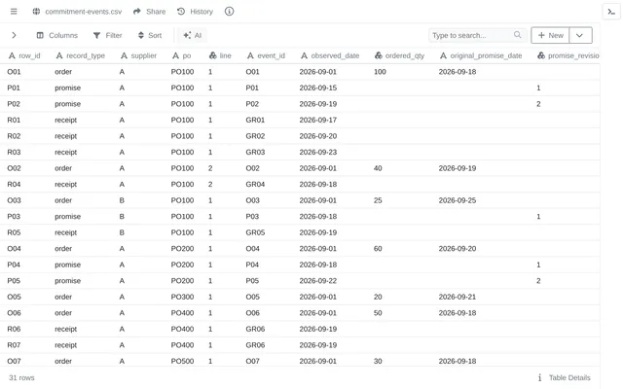This screenshot has height=389, width=623.
Task: Click the search magnifier icon
Action: click(x=517, y=35)
